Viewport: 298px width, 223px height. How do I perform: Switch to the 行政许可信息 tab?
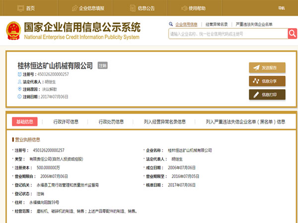tap(66, 122)
